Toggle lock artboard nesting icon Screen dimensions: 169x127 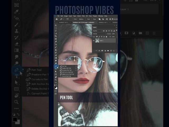click(104, 37)
